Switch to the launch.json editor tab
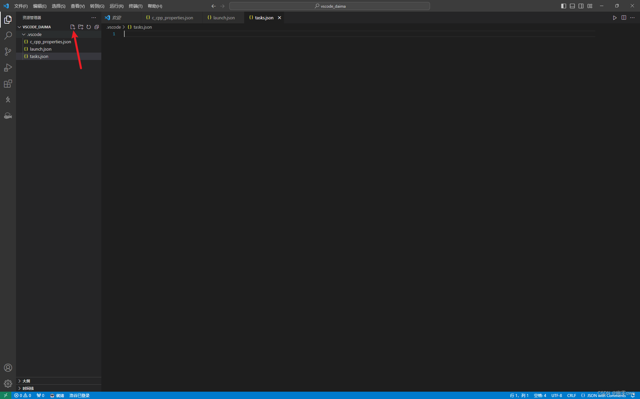The height and width of the screenshot is (399, 640). tap(224, 18)
